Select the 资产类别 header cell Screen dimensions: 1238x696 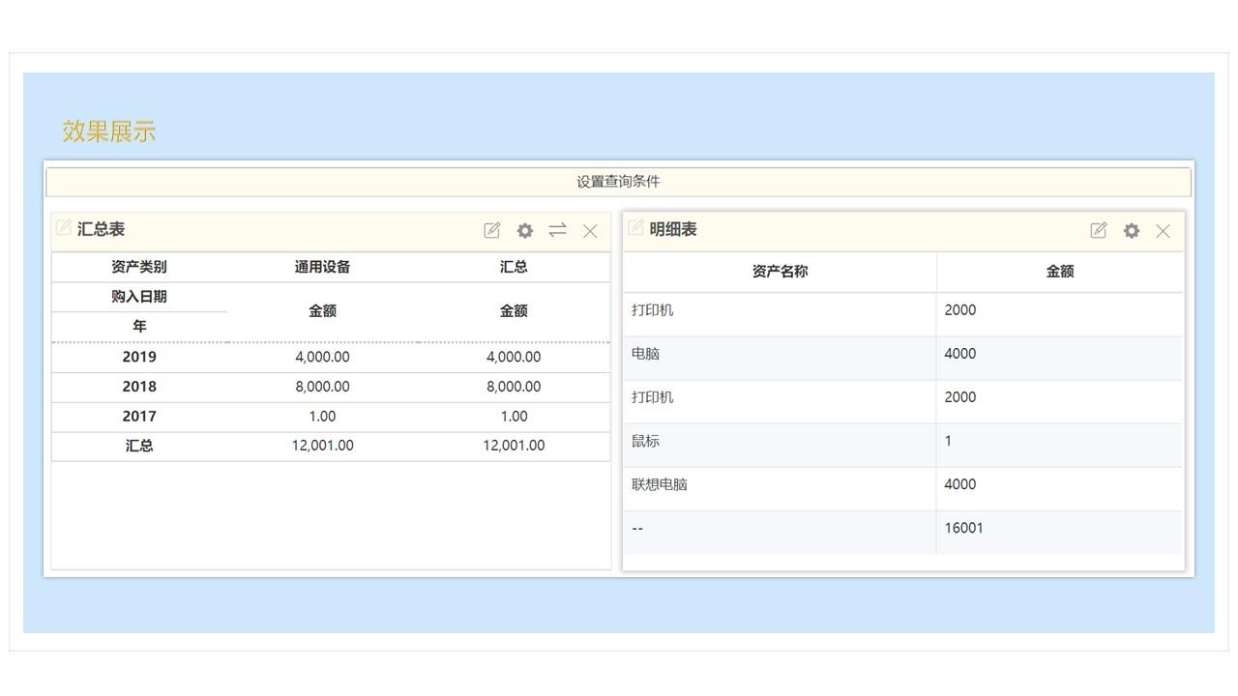point(139,267)
